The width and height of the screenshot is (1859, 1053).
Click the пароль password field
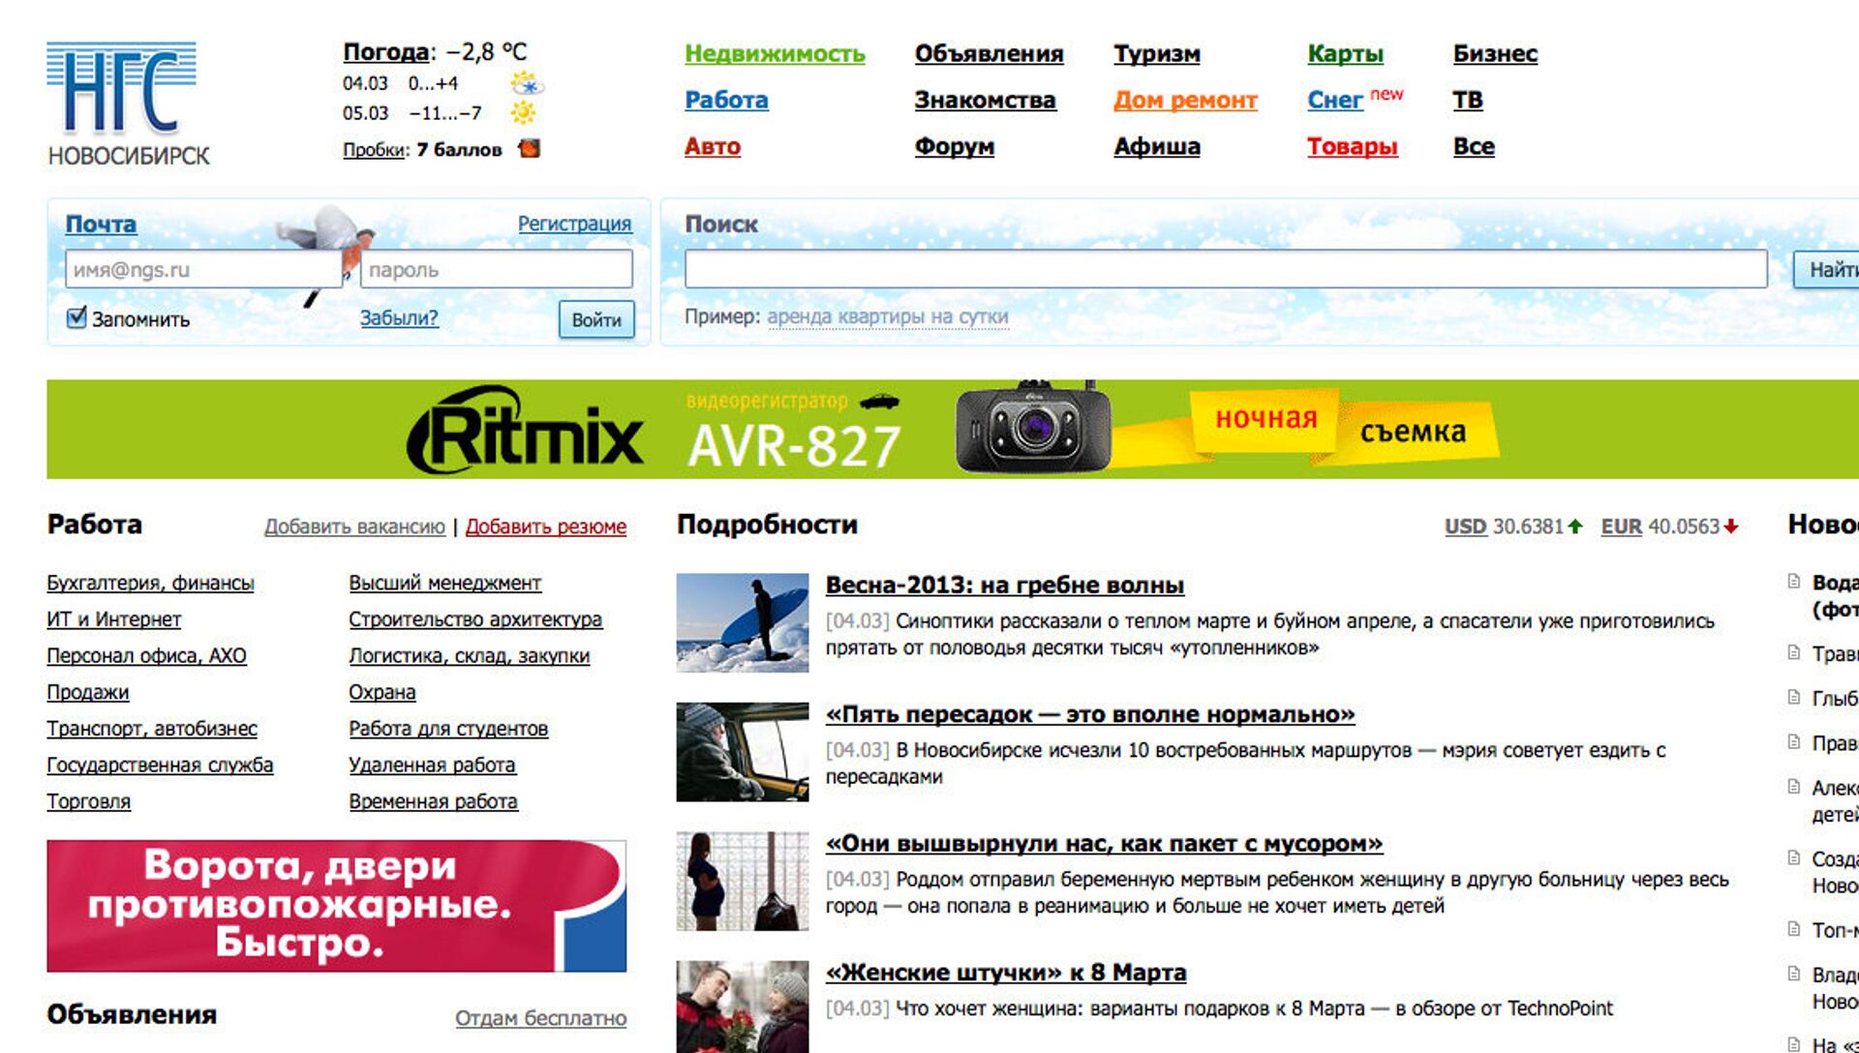pos(496,269)
